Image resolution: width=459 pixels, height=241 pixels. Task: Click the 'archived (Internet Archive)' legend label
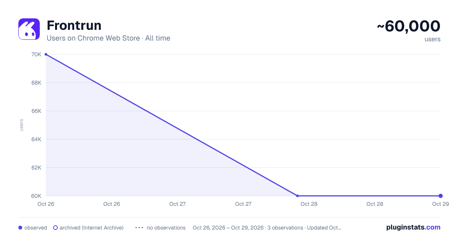[x=91, y=228]
